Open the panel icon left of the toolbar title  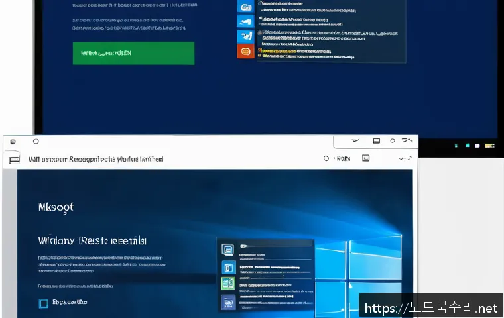14,160
